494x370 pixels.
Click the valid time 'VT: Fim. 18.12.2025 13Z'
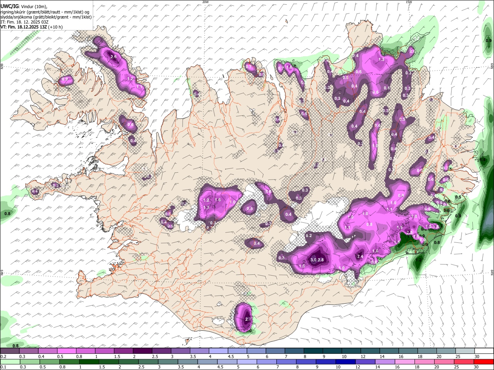[x=24, y=27]
